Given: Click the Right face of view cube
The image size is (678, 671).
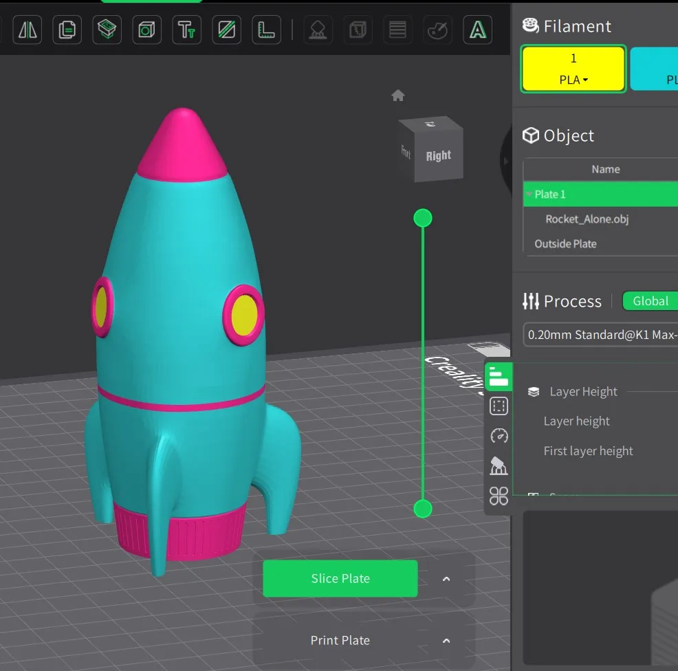Looking at the screenshot, I should pos(439,156).
